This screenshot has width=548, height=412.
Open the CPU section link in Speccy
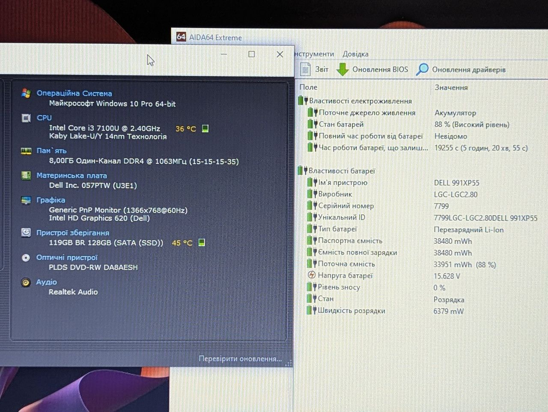click(x=44, y=118)
